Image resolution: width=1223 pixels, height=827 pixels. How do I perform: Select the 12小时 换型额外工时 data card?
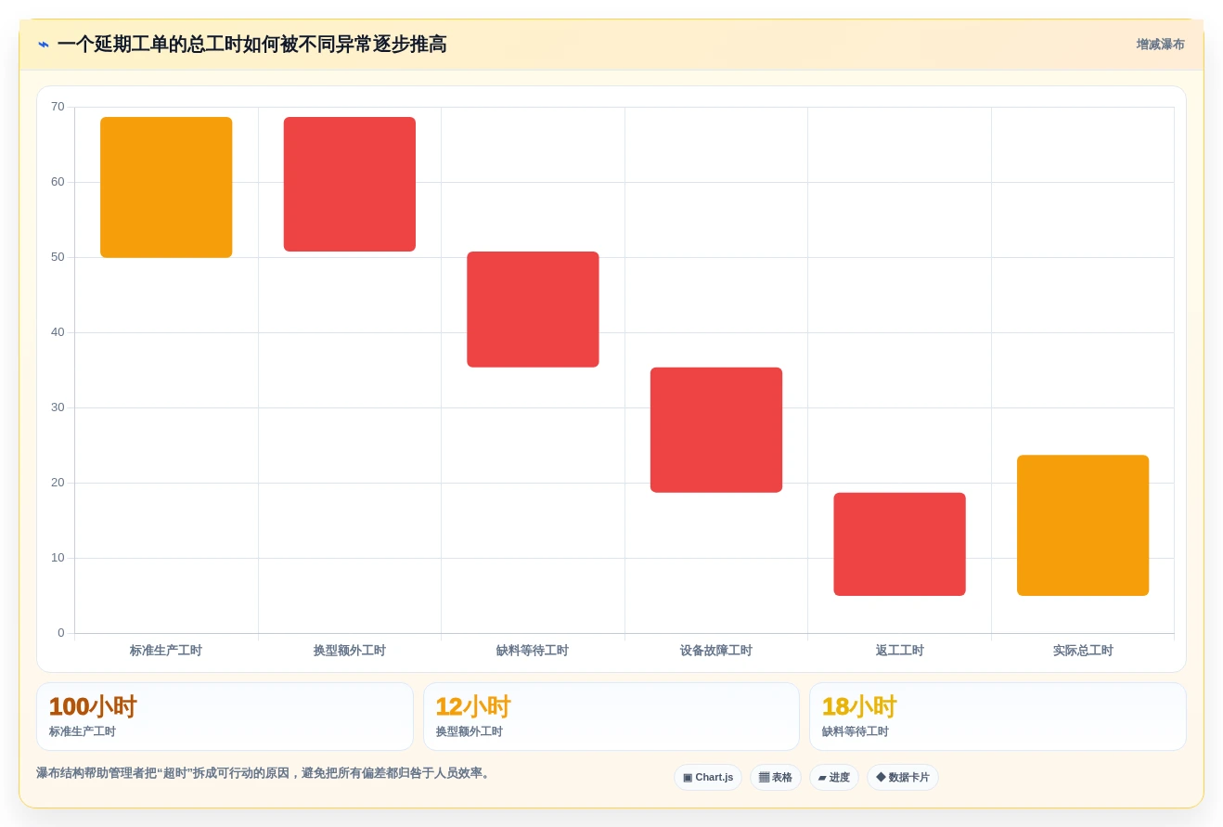coord(611,717)
